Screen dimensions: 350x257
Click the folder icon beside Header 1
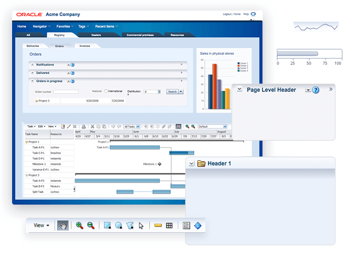201,164
